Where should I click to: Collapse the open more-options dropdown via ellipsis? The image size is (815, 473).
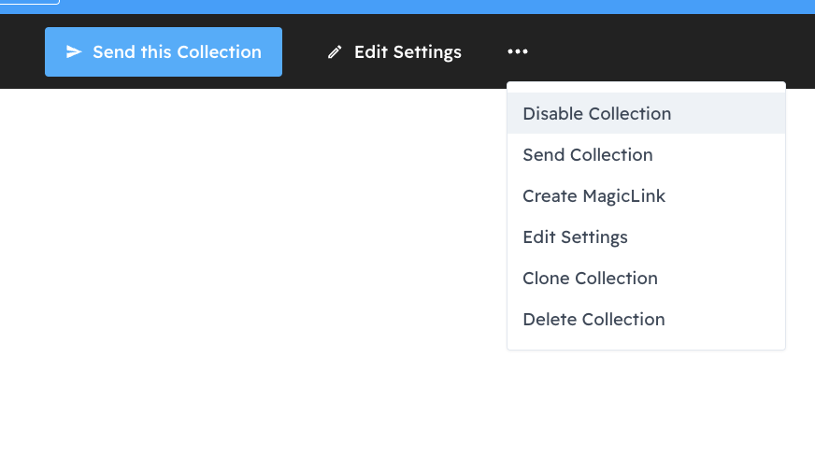518,51
